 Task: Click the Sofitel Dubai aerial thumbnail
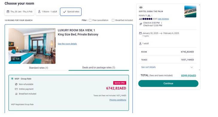[190, 12]
